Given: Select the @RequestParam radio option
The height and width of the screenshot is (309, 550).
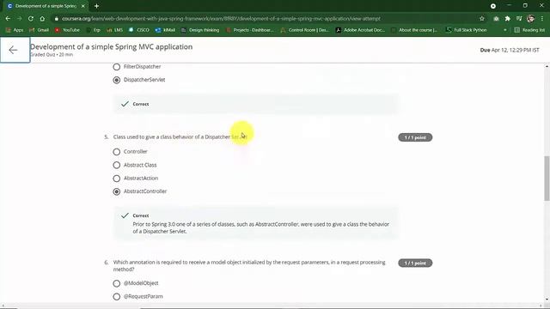Looking at the screenshot, I should [117, 296].
